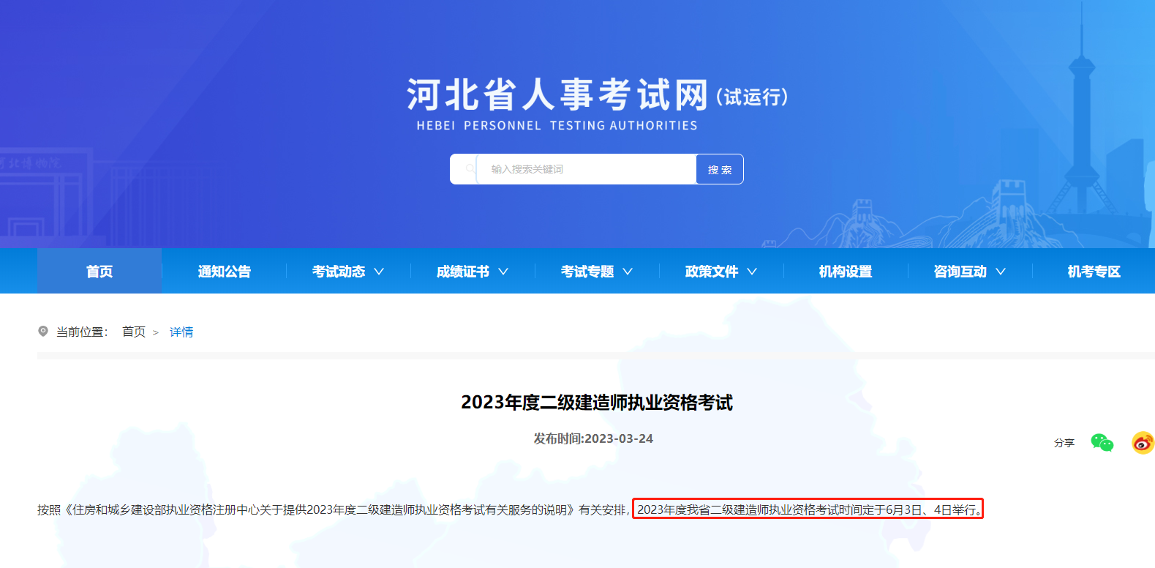Image resolution: width=1155 pixels, height=568 pixels.
Task: Click the article title 2023年度二级建造师执业资格考试
Action: [x=596, y=403]
